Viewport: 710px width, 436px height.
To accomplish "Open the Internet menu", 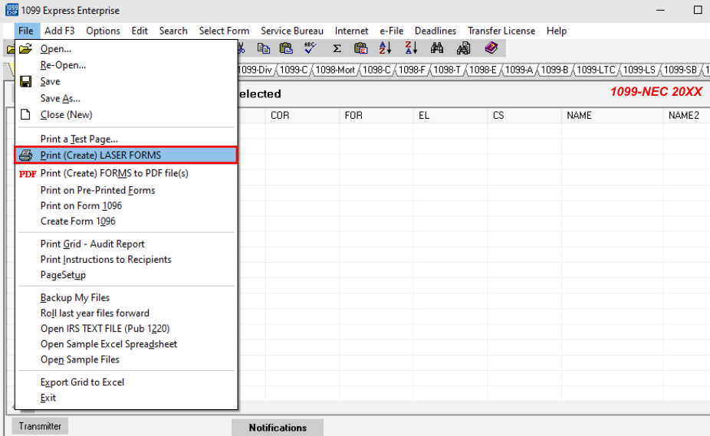I will pos(351,31).
